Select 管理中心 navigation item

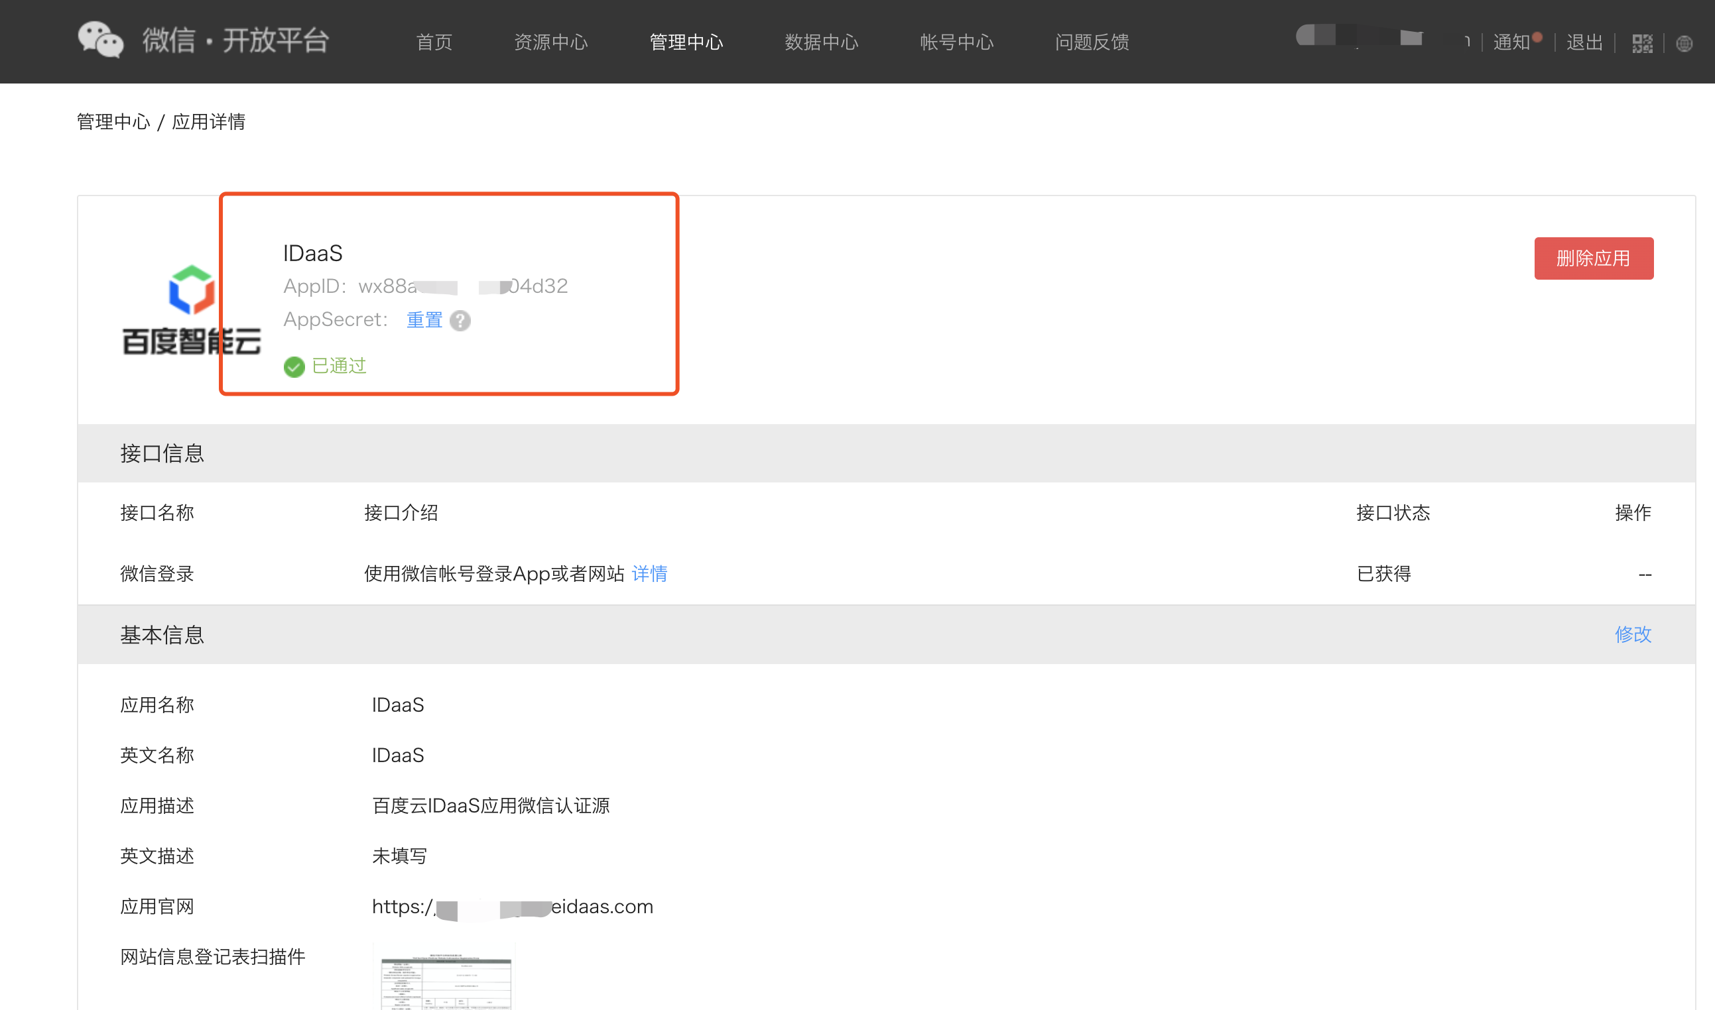pyautogui.click(x=686, y=42)
